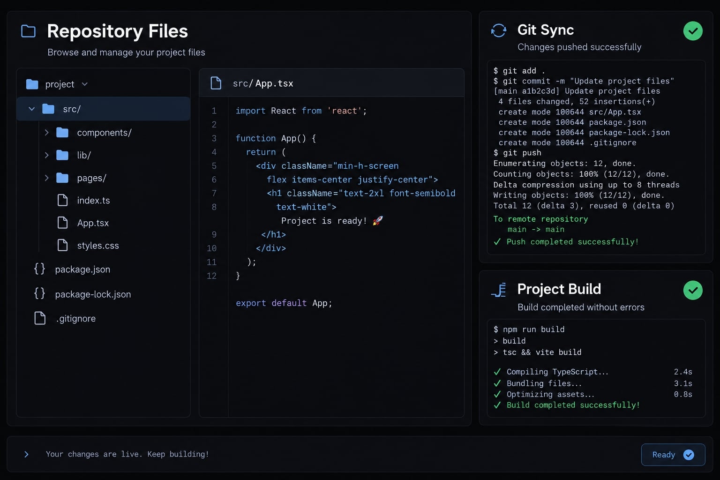Open the project dropdown chevron
720x480 pixels.
[85, 84]
